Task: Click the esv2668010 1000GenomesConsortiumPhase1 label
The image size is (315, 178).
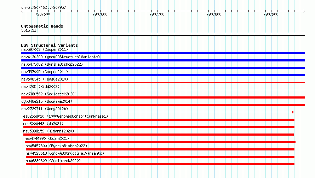Action: click(65, 116)
